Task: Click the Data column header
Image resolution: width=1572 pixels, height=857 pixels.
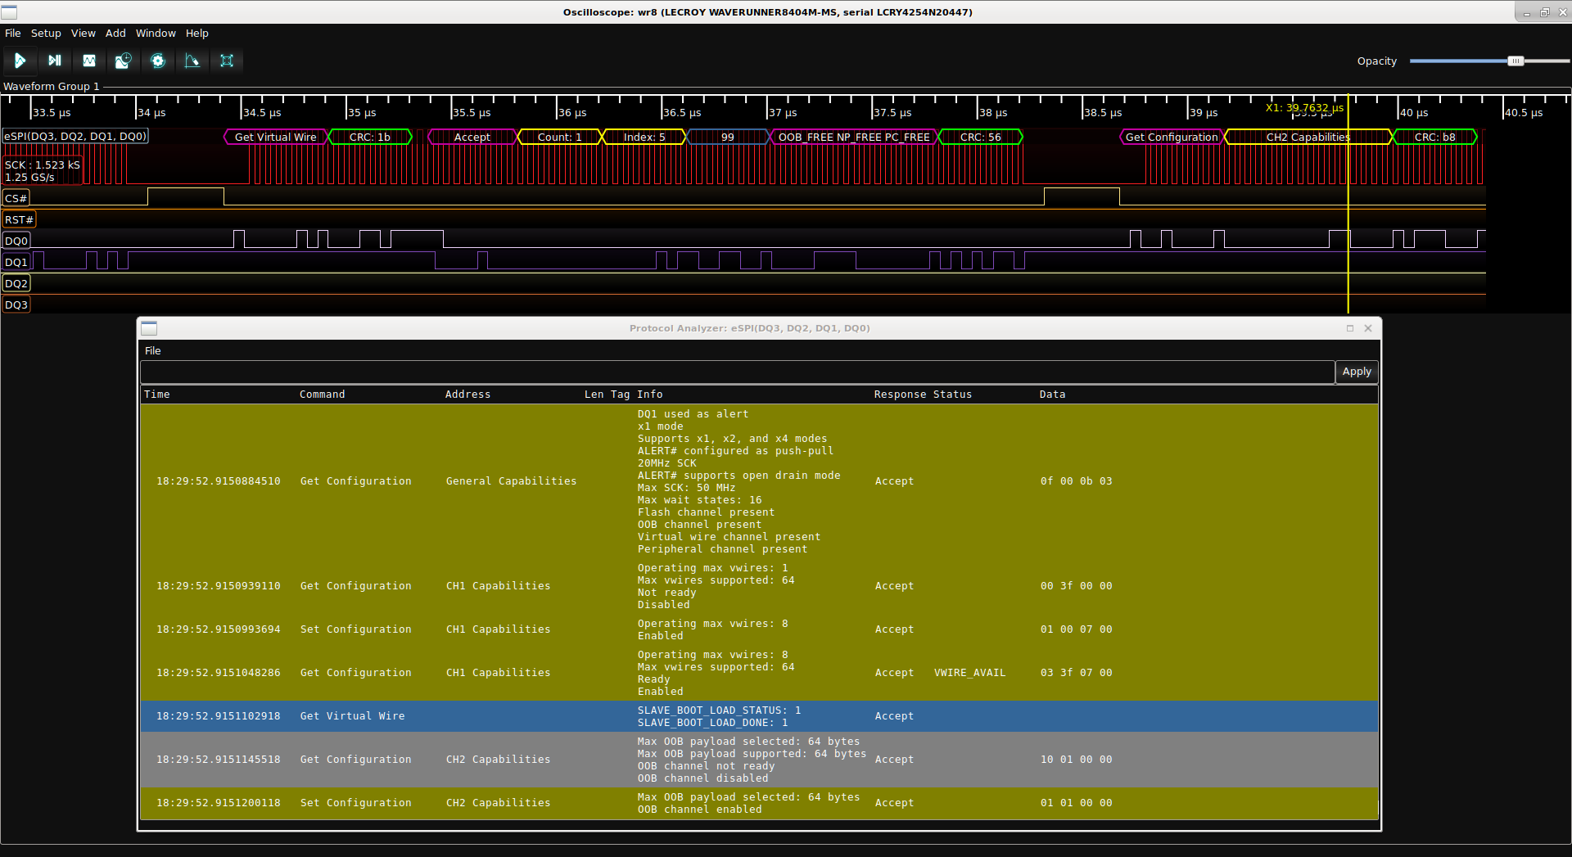Action: [x=1052, y=395]
